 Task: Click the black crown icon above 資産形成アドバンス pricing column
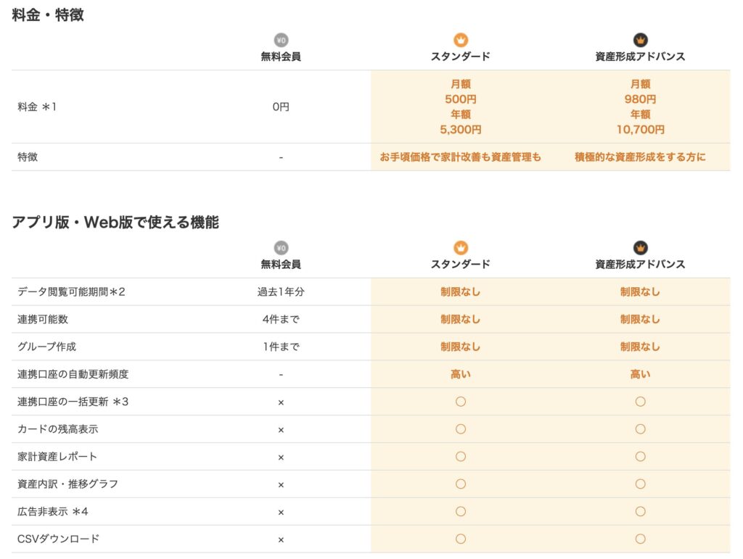[x=641, y=40]
